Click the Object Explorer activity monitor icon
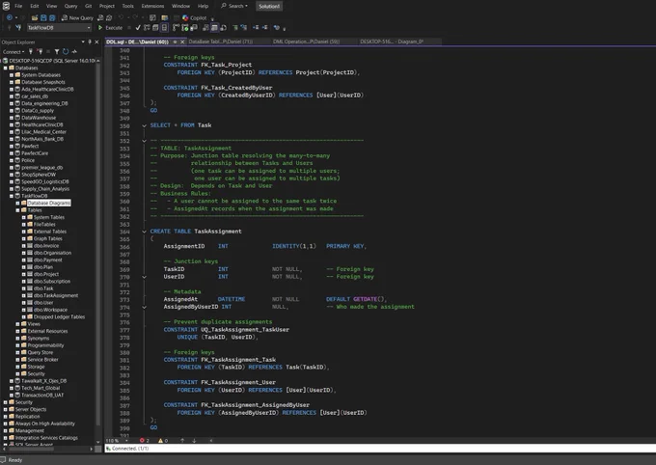 (74, 52)
